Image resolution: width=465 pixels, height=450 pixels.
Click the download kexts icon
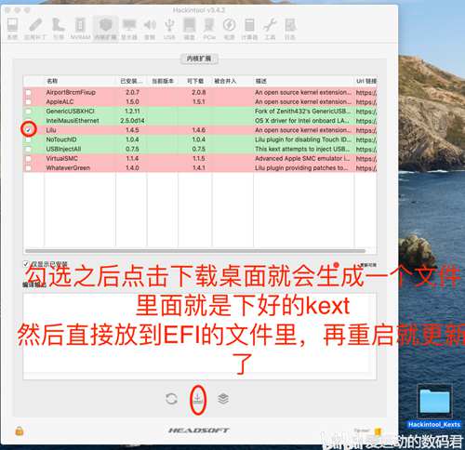[x=198, y=398]
